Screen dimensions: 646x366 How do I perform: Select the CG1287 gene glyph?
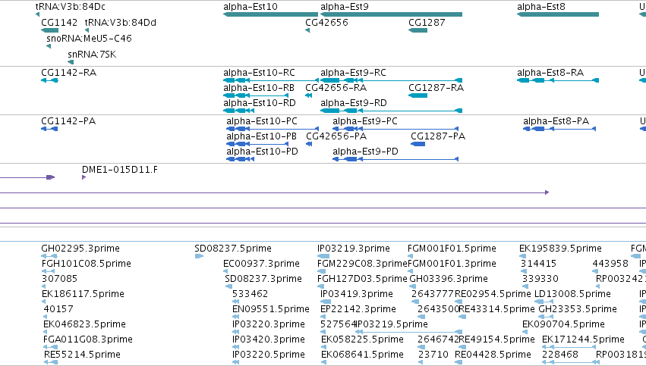(x=418, y=30)
